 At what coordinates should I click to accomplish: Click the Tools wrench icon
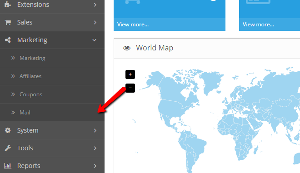coord(8,148)
